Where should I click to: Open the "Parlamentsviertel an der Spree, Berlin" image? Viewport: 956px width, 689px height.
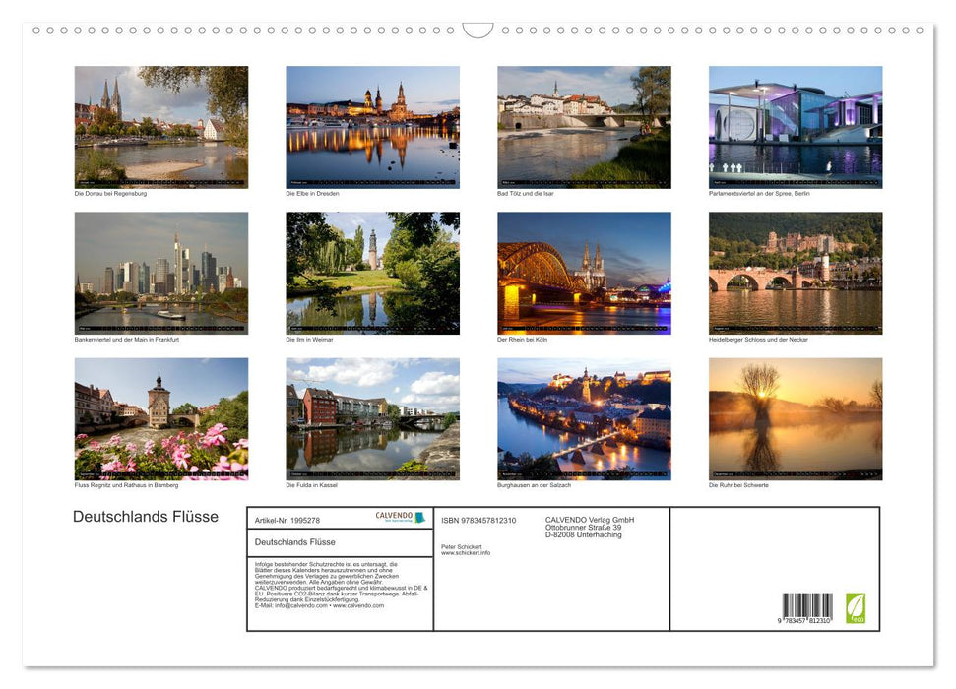coord(795,124)
